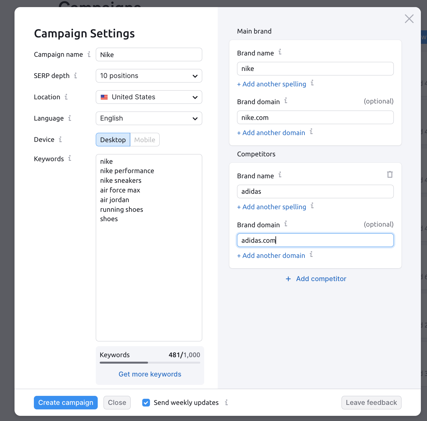The width and height of the screenshot is (427, 421).
Task: Focus the Campaign name field containing Nike
Action: (149, 54)
